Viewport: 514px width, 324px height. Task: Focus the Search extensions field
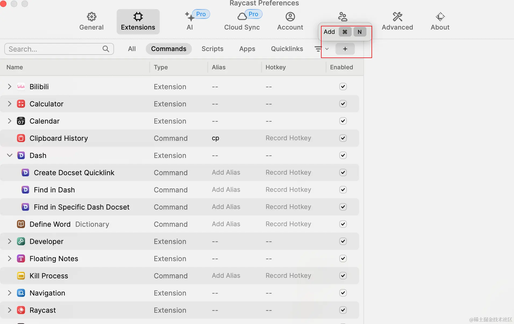click(59, 49)
